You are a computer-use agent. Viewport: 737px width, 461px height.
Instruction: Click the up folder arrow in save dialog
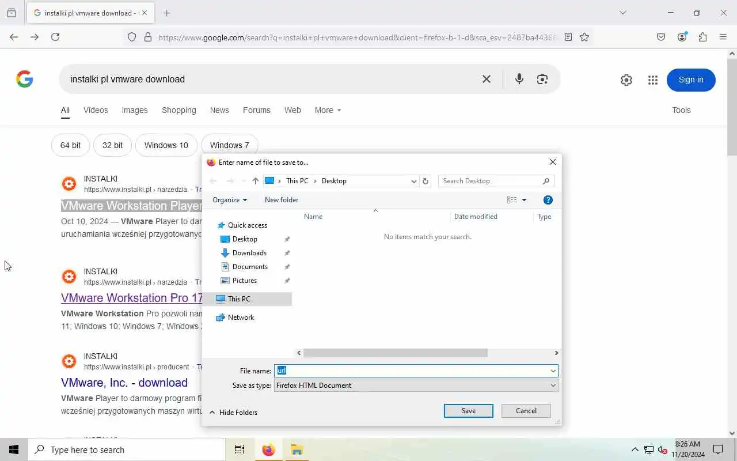click(x=256, y=181)
